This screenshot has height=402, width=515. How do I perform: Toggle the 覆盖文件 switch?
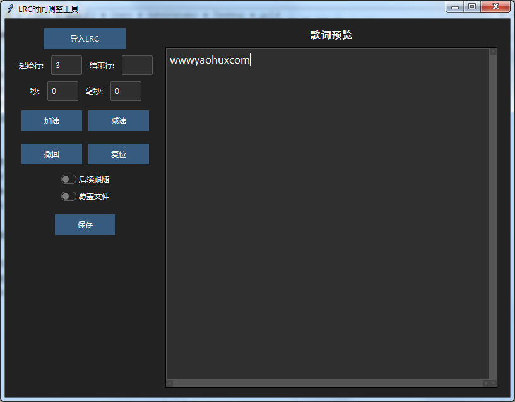68,197
